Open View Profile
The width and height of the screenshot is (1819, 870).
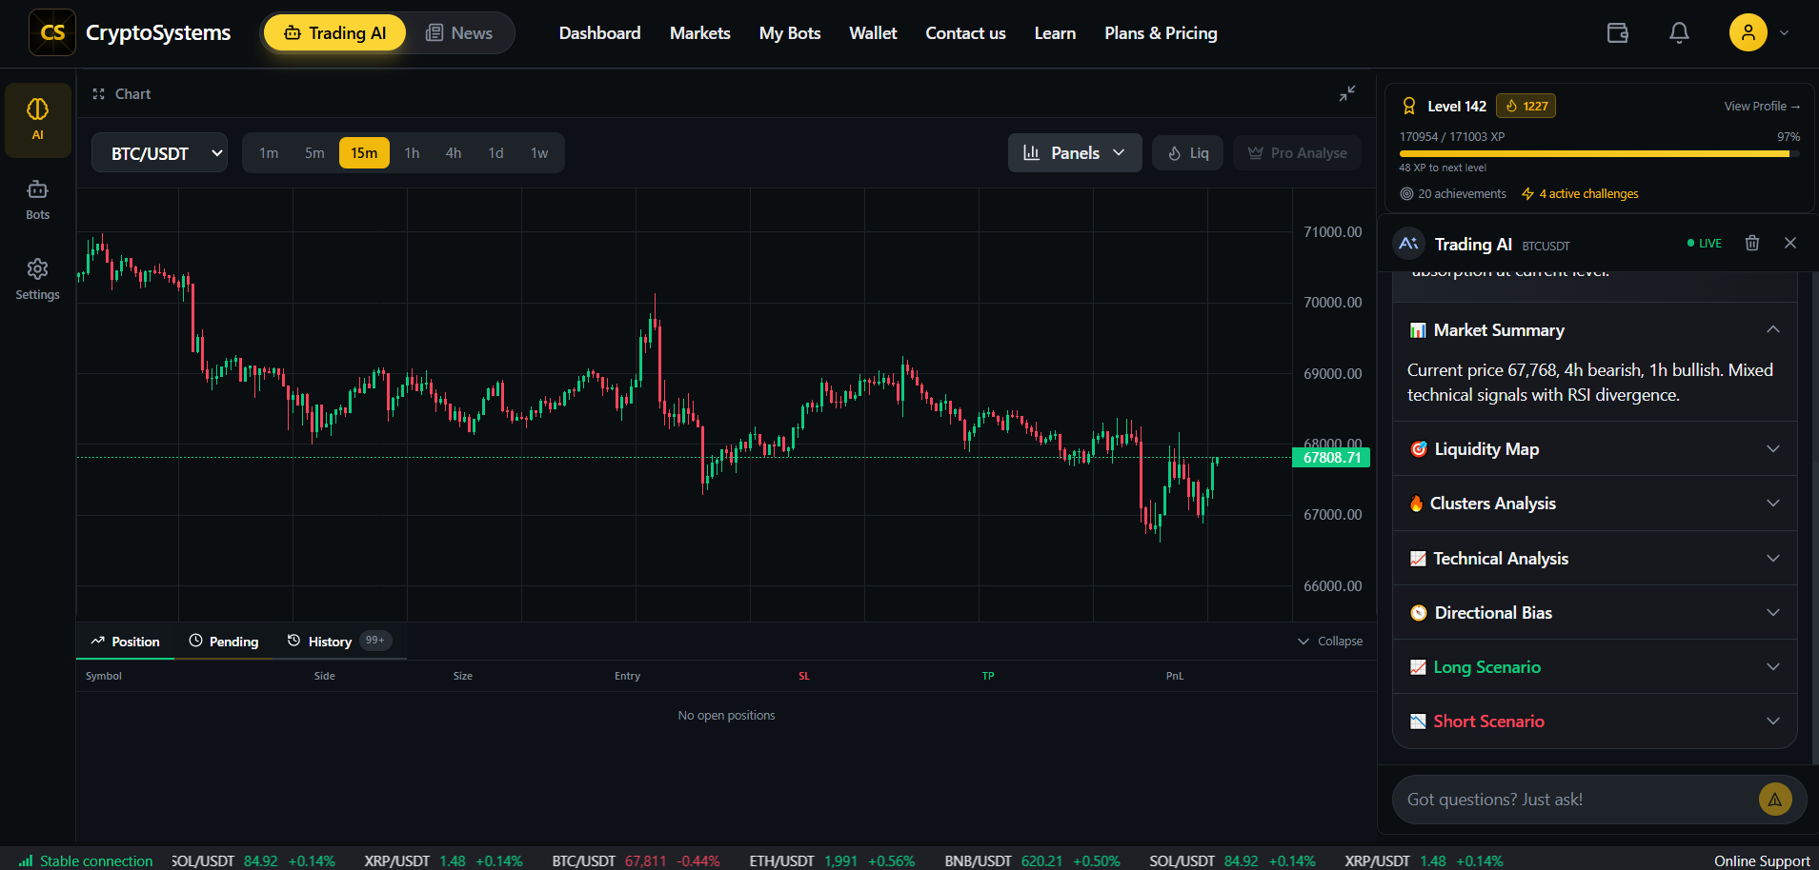pyautogui.click(x=1761, y=106)
